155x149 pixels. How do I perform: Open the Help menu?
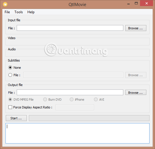pyautogui.click(x=31, y=12)
